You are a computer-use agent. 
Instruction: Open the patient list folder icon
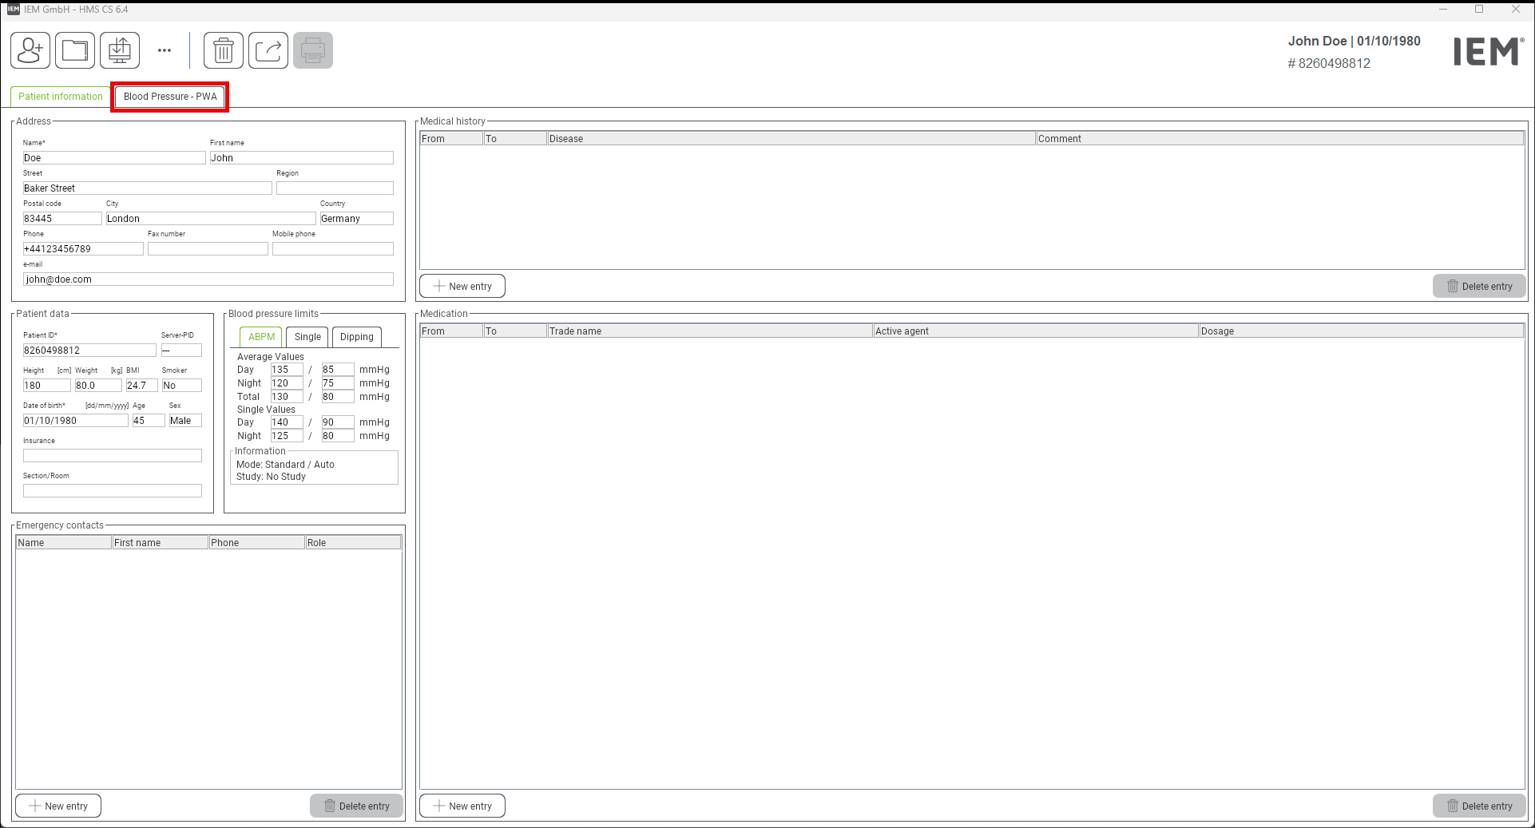(75, 51)
